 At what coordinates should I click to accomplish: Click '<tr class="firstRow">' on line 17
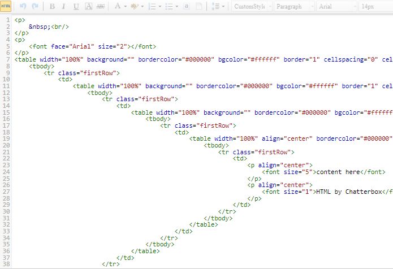(198, 125)
